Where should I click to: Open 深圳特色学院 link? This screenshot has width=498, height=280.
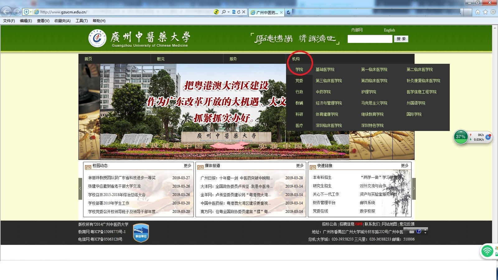[372, 125]
